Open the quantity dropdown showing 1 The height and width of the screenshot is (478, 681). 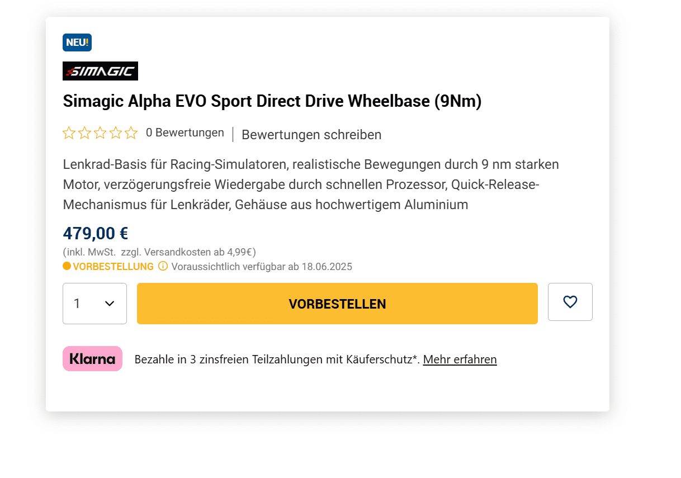(94, 304)
